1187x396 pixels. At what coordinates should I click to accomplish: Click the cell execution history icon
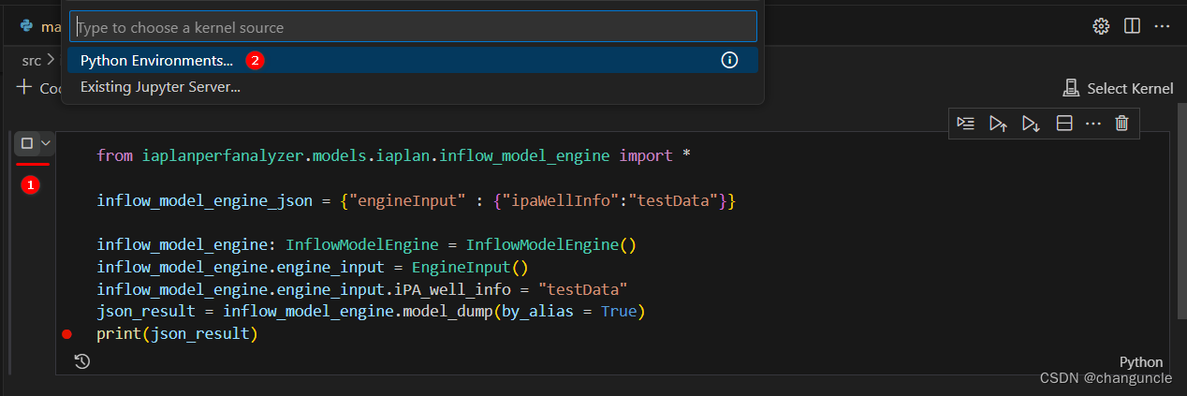coord(82,361)
